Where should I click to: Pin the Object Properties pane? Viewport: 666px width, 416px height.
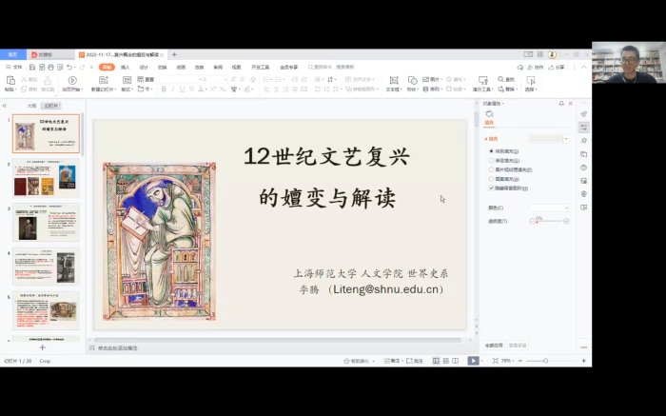(x=561, y=103)
